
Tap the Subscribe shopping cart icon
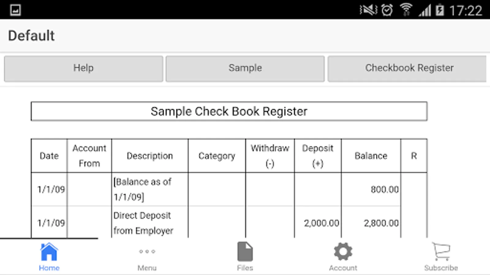tap(441, 251)
